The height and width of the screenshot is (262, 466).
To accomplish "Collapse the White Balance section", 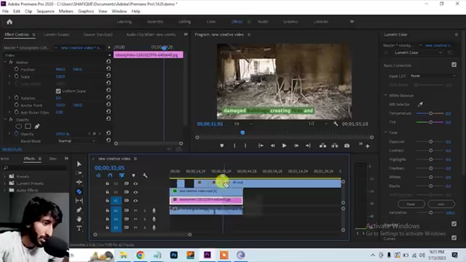I will pos(386,95).
